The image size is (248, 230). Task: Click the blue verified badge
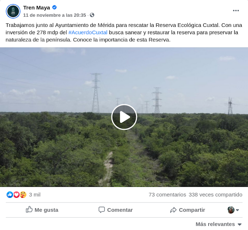pyautogui.click(x=55, y=7)
